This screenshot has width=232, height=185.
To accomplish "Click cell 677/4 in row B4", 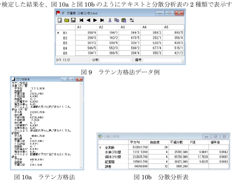I will coord(151,48).
